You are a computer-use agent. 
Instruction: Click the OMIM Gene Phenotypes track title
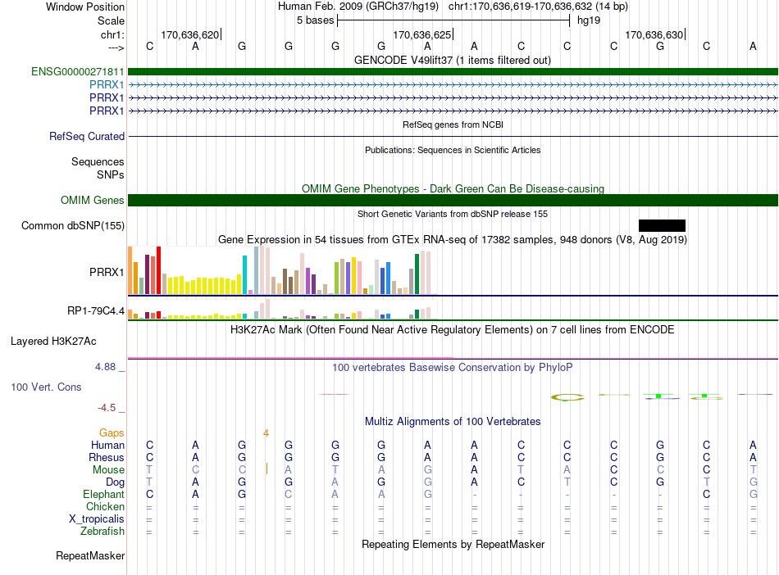tap(453, 188)
